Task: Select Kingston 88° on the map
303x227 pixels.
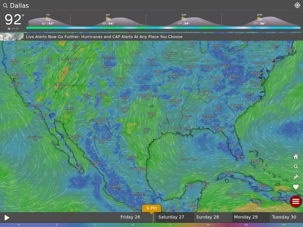Action: point(259,203)
